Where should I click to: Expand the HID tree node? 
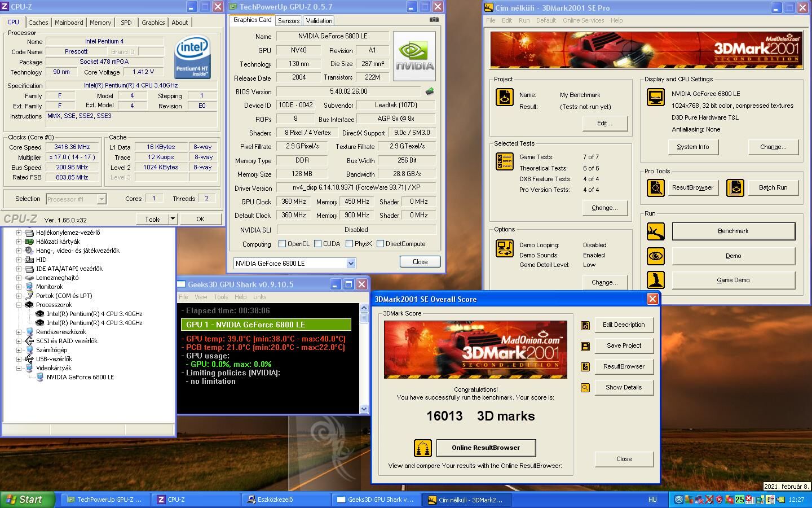(x=19, y=260)
